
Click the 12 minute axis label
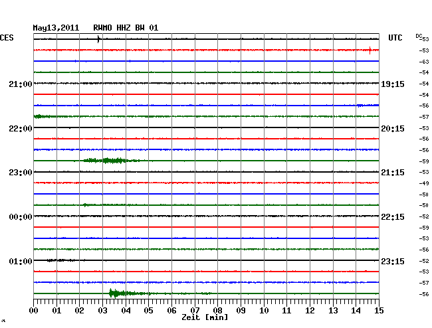[x=310, y=310]
